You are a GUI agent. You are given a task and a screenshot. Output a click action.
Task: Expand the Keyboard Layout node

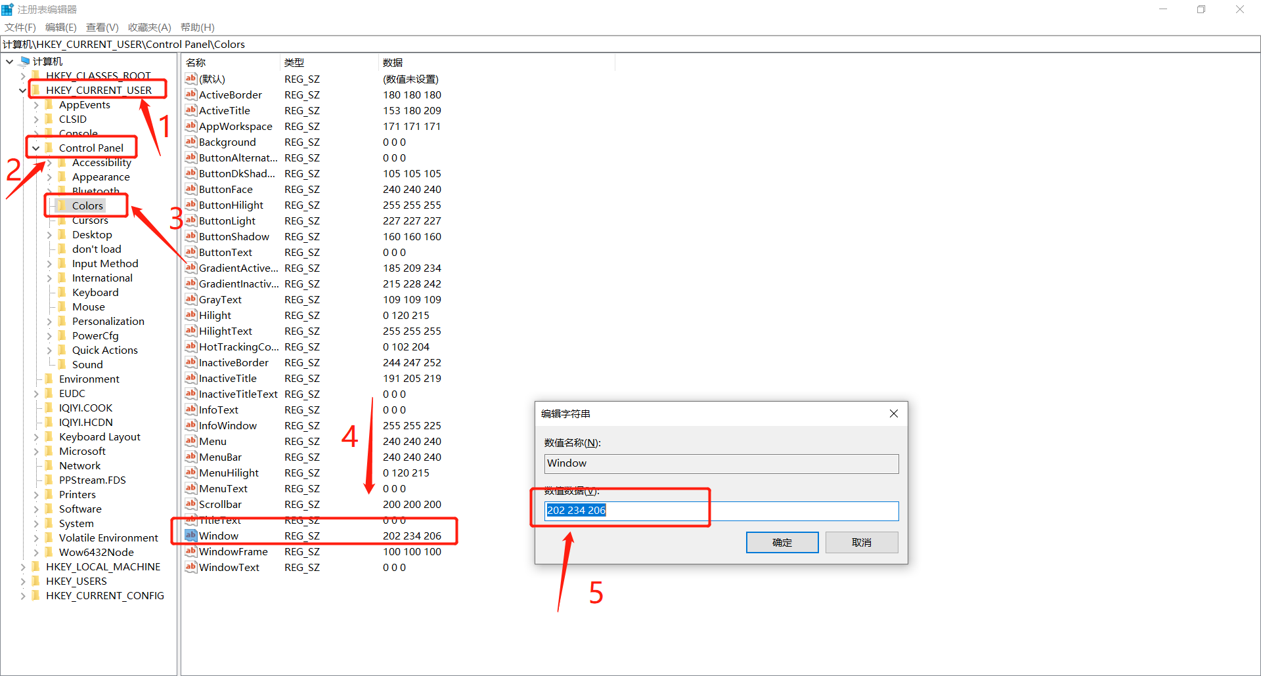point(36,436)
